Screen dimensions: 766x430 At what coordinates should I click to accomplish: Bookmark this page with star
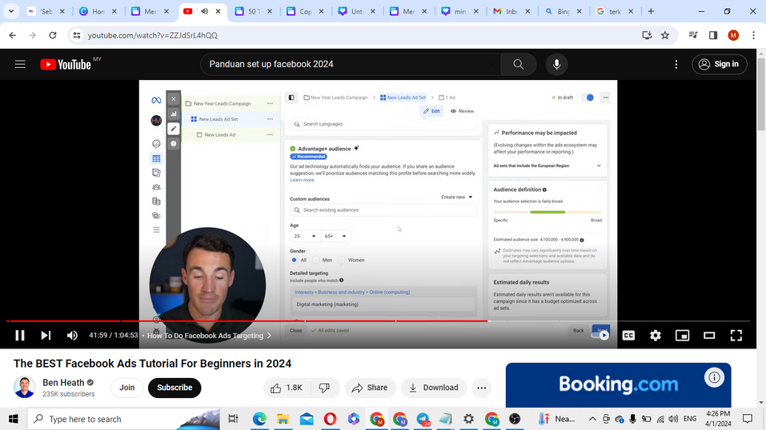point(665,35)
